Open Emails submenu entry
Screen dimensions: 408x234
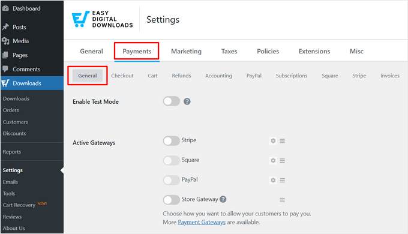(10, 182)
